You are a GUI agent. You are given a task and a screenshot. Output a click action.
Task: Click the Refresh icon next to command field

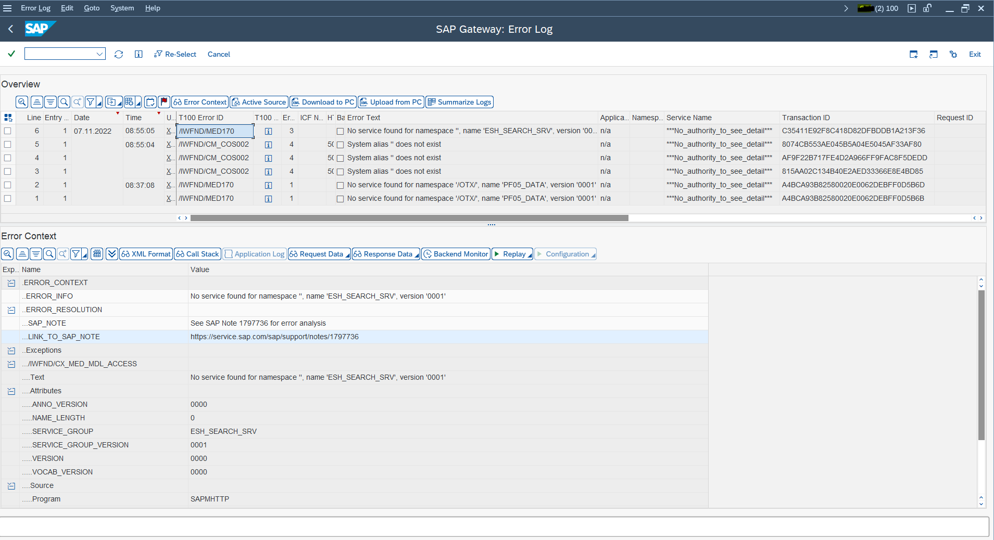coord(119,54)
